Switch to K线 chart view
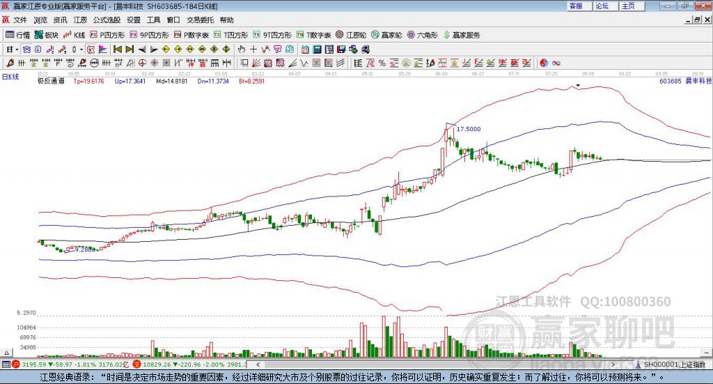This screenshot has height=384, width=713. tap(75, 35)
